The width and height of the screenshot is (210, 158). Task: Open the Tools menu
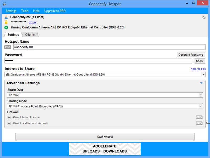tap(25, 11)
